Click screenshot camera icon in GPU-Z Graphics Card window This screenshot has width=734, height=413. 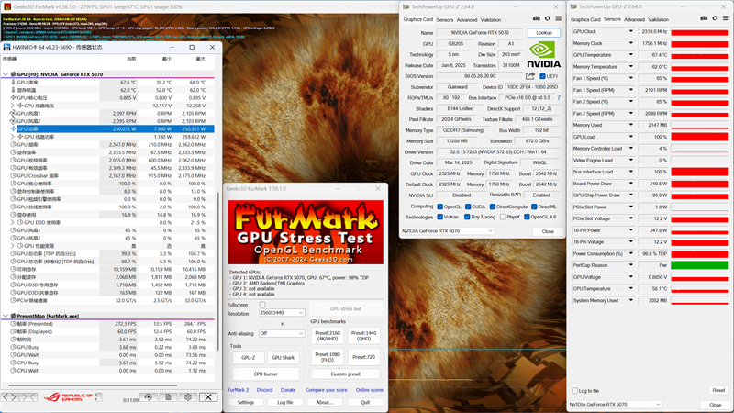pos(537,18)
